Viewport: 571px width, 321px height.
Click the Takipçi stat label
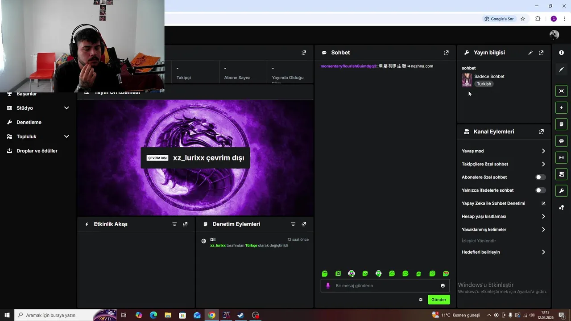point(183,78)
